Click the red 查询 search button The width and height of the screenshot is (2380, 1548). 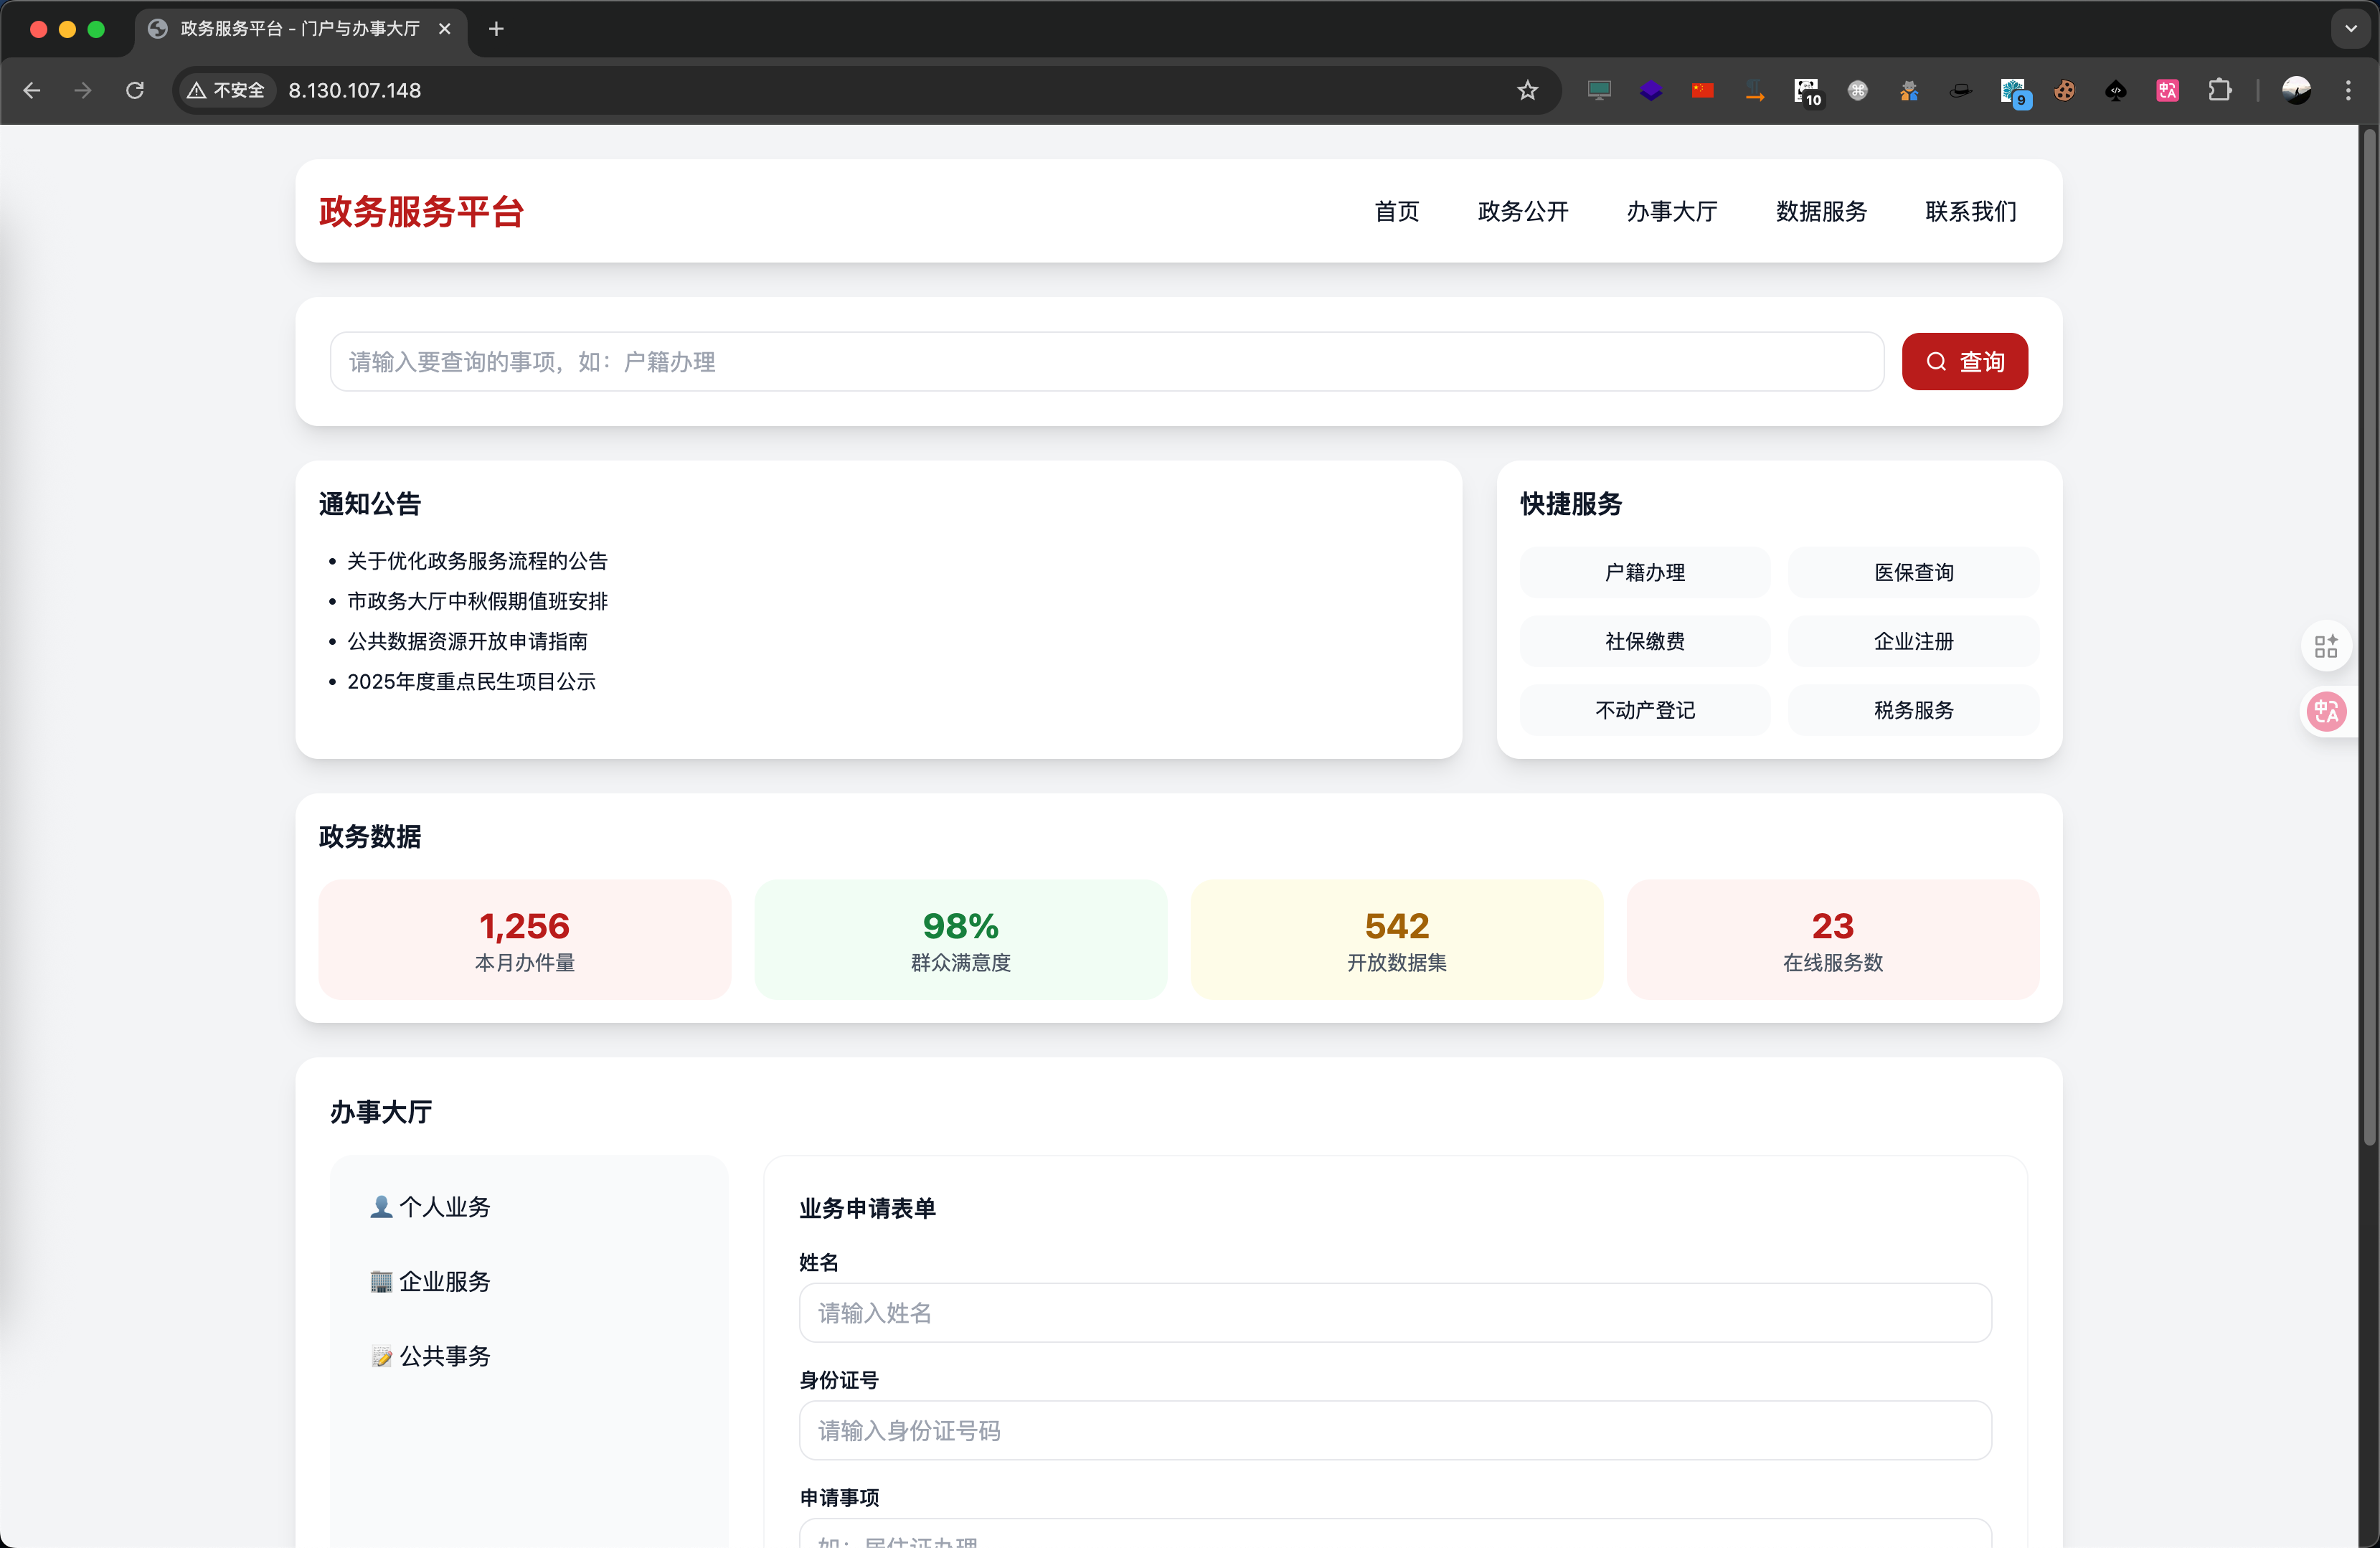tap(1964, 361)
